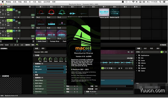The width and height of the screenshot is (168, 98).
Task: Click the QQ penguin icon in menu bar
Action: click(x=123, y=2)
